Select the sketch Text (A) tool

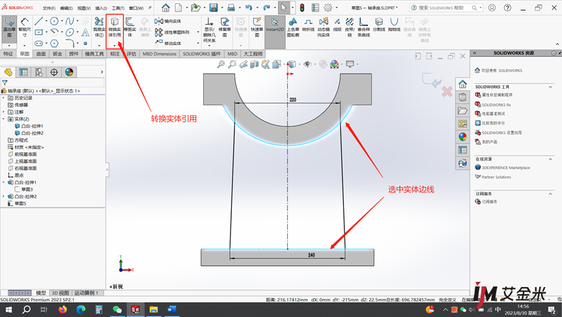pos(85,33)
